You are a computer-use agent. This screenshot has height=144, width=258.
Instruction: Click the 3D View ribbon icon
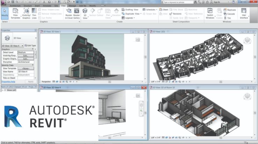[x=85, y=14]
